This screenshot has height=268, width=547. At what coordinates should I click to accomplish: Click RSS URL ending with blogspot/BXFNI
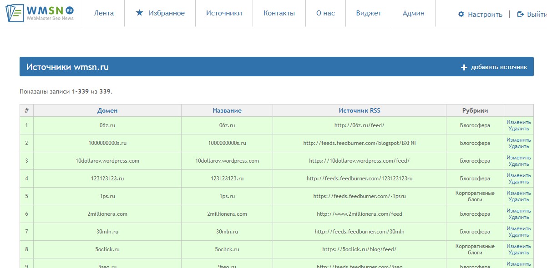pyautogui.click(x=360, y=143)
